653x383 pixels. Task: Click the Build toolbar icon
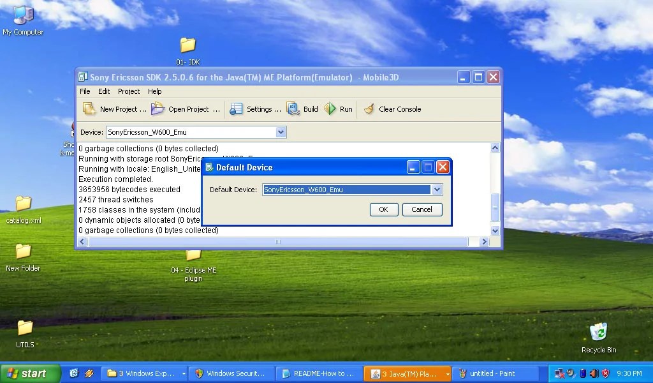293,109
